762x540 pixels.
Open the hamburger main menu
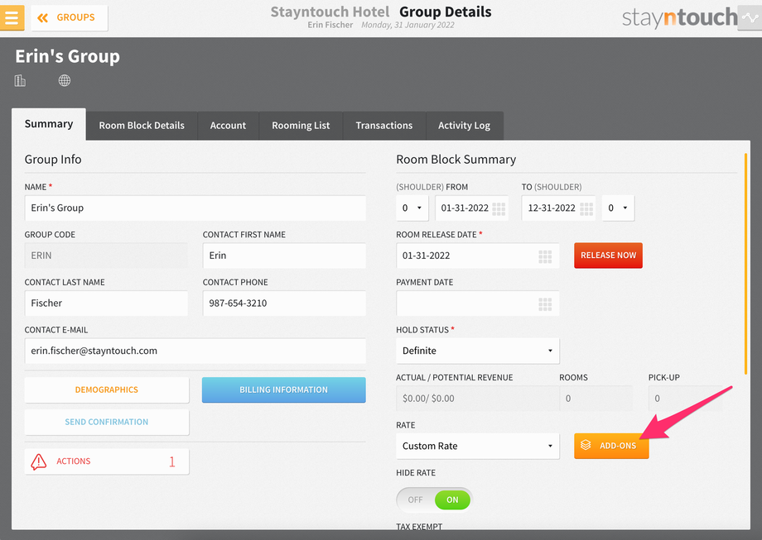(x=12, y=18)
